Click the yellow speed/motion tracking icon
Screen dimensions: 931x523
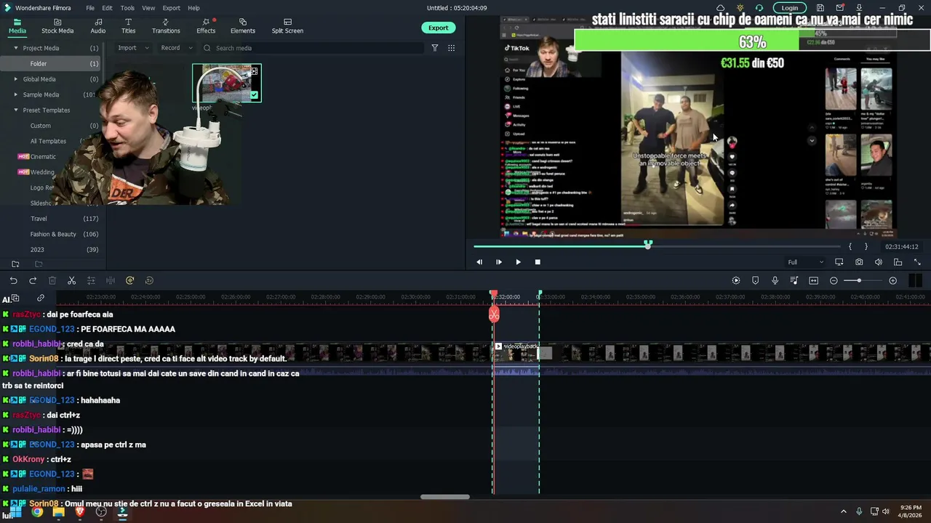click(x=129, y=280)
